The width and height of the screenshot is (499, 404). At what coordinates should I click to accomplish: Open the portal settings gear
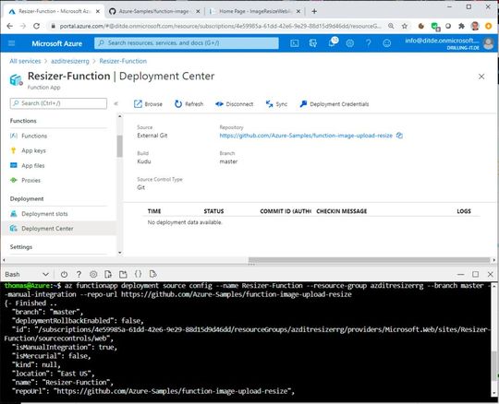pyautogui.click(x=349, y=43)
